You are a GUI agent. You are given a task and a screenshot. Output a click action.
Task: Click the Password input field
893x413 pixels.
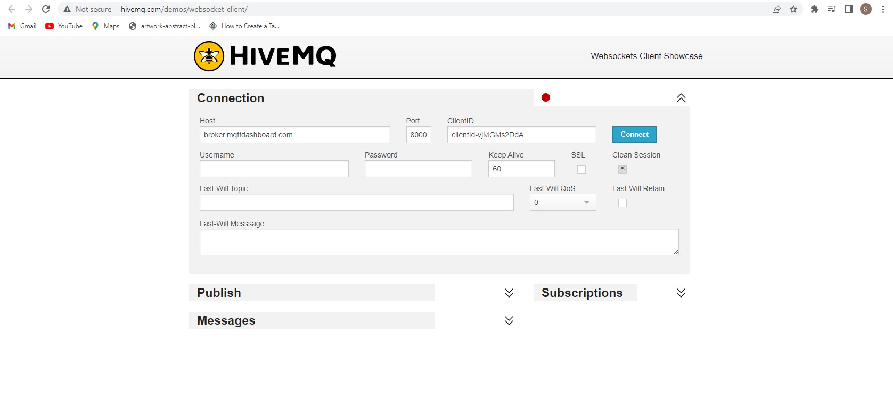tap(419, 169)
